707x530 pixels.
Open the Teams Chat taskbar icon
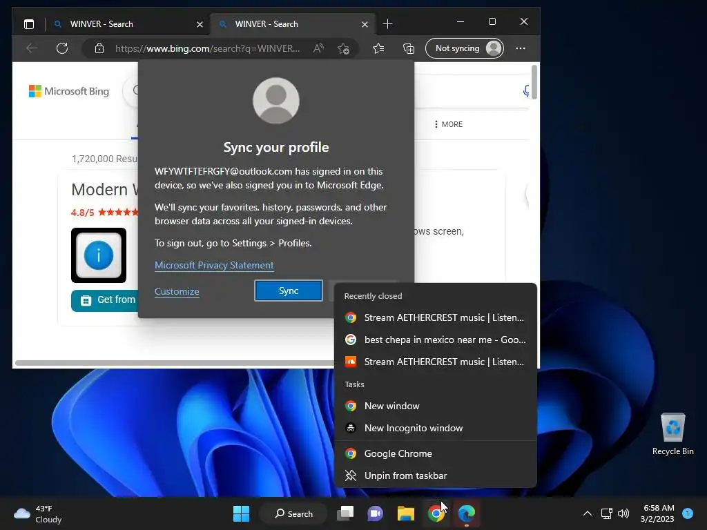tap(375, 513)
